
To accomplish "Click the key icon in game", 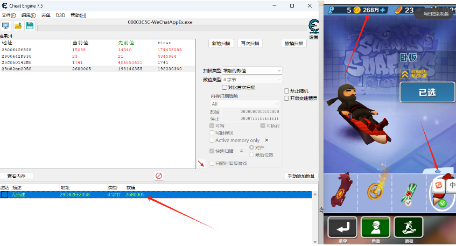I will click(x=331, y=10).
